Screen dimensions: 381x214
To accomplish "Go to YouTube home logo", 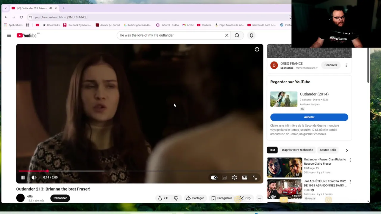I will point(27,35).
